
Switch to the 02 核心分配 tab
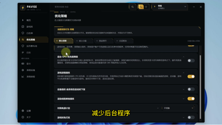point(84,41)
